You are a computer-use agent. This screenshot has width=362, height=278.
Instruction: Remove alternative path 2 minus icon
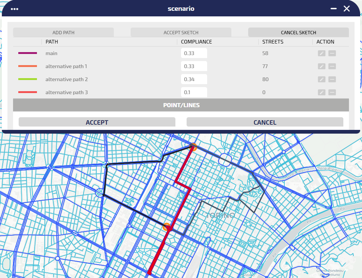tap(332, 79)
